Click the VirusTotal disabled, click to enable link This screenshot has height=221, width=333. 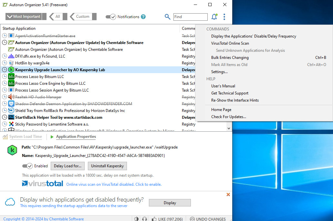(114, 184)
